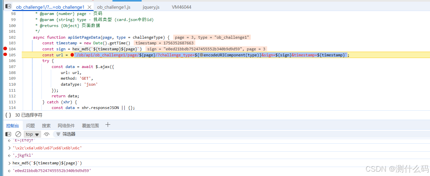The height and width of the screenshot is (176, 430).
Task: Open the VM46044 tab
Action: click(182, 7)
